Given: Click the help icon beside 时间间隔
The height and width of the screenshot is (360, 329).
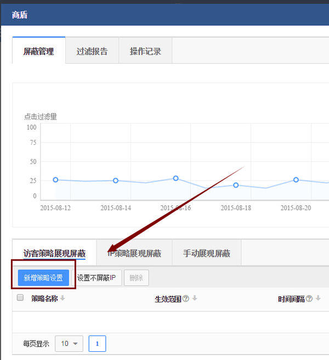Looking at the screenshot, I should pyautogui.click(x=309, y=299).
